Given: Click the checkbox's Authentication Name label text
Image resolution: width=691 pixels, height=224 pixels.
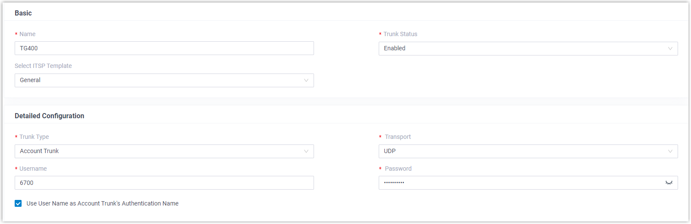Looking at the screenshot, I should coord(102,203).
